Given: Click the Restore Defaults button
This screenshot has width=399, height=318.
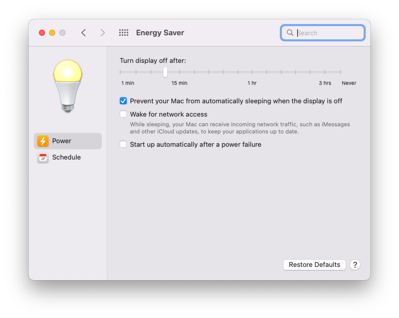Looking at the screenshot, I should [315, 265].
